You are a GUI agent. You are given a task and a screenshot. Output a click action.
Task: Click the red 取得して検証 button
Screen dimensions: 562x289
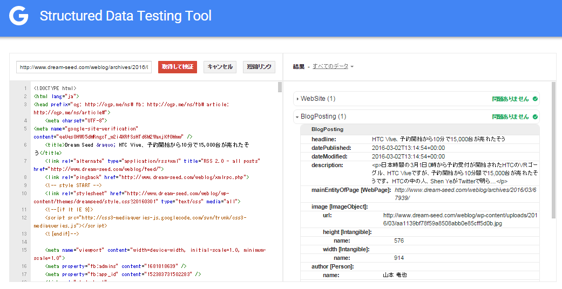178,67
